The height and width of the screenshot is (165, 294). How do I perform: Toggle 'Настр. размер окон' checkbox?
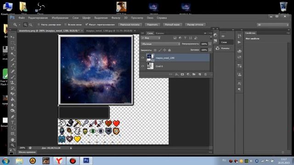click(39, 25)
